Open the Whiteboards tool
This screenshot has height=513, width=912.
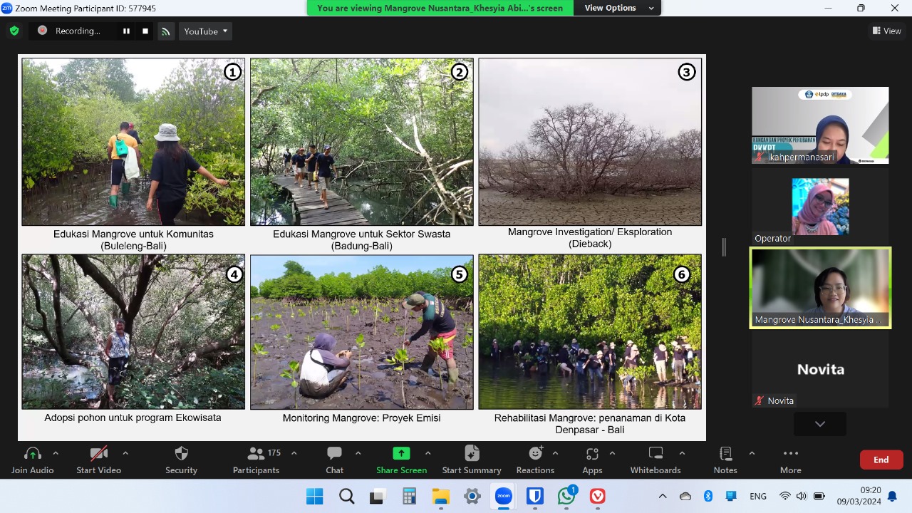655,460
